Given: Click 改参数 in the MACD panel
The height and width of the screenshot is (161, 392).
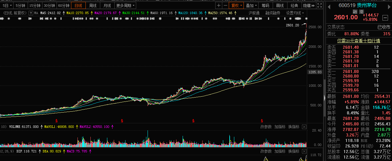Looking at the screenshot, I should point(266,151).
